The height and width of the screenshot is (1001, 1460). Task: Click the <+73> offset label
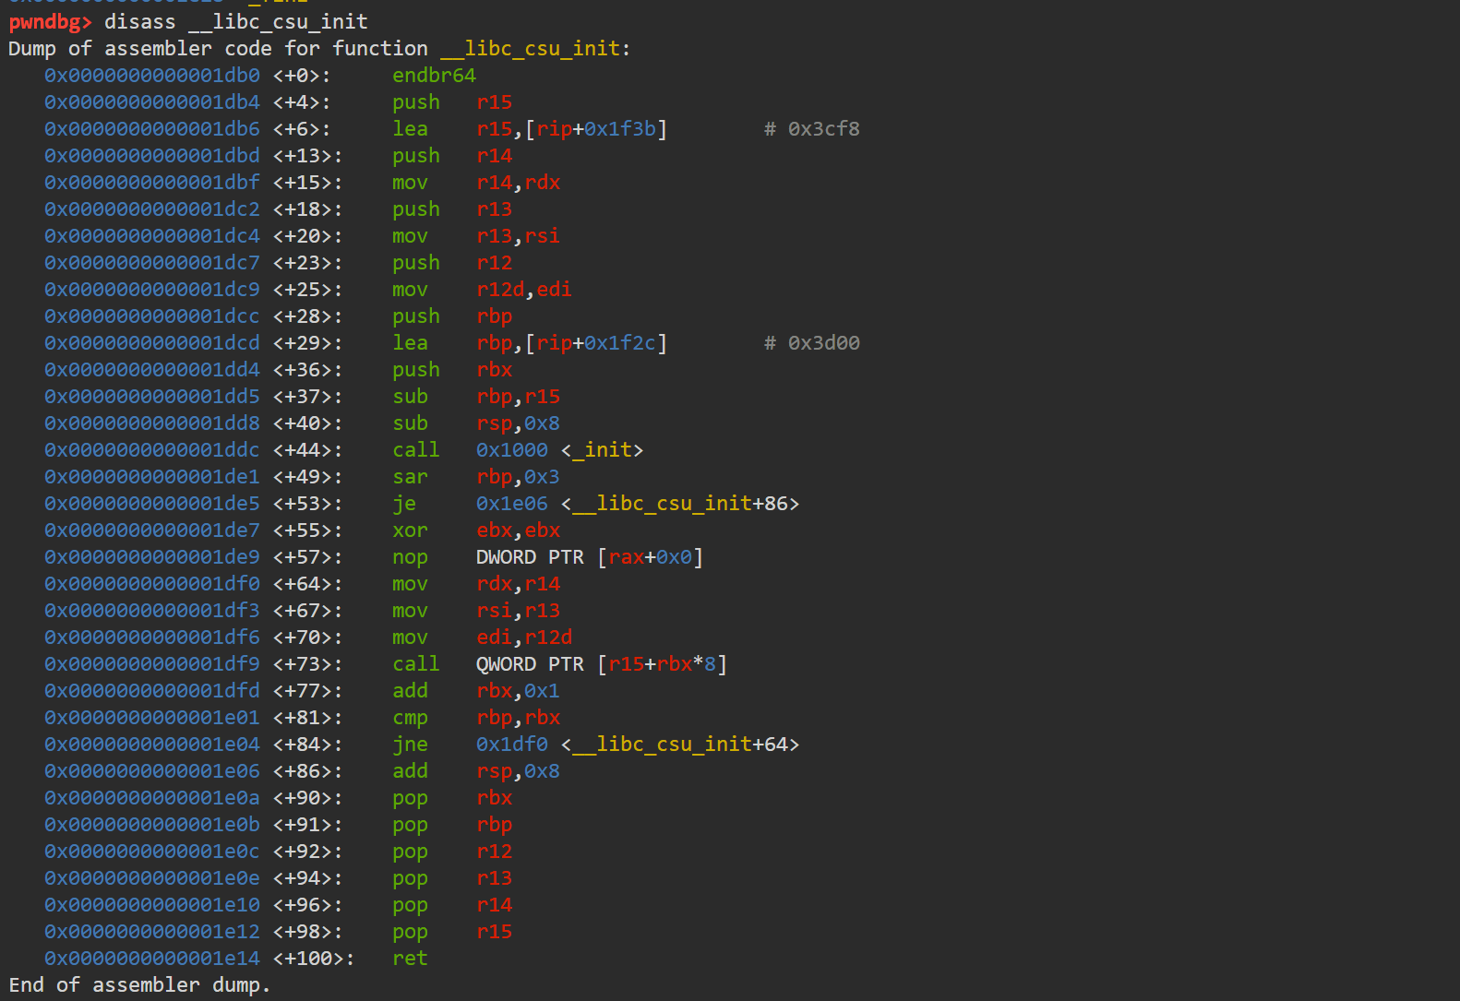coord(307,663)
